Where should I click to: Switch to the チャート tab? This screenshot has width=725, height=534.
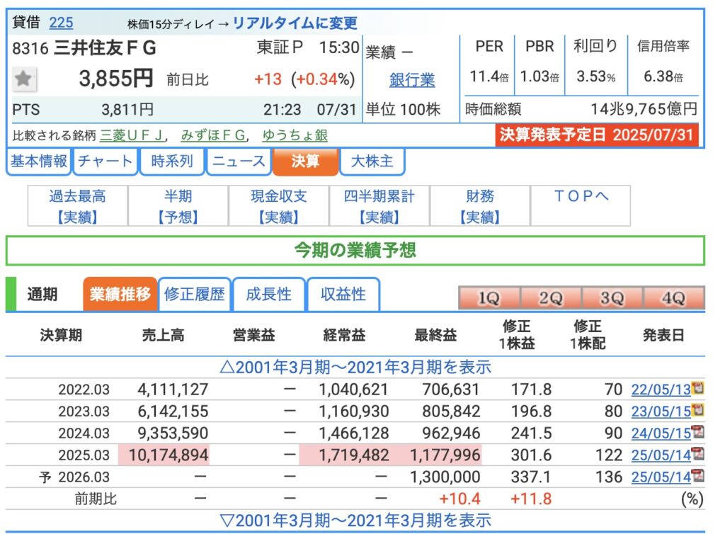[105, 161]
